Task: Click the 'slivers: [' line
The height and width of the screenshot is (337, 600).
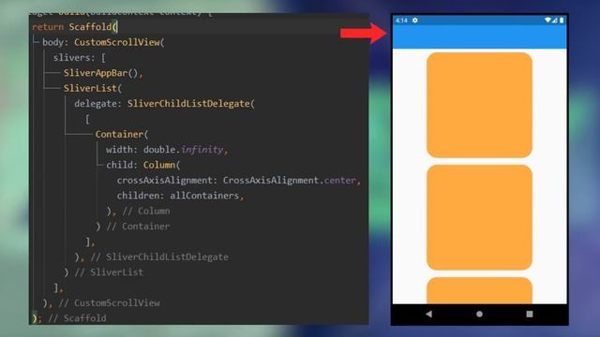Action: (x=80, y=58)
